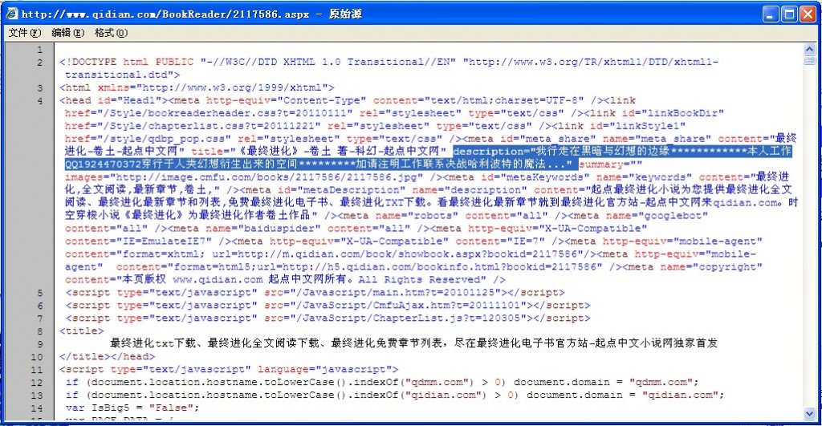
Task: Click the opening <title> tag on line 8
Action: tap(82, 331)
